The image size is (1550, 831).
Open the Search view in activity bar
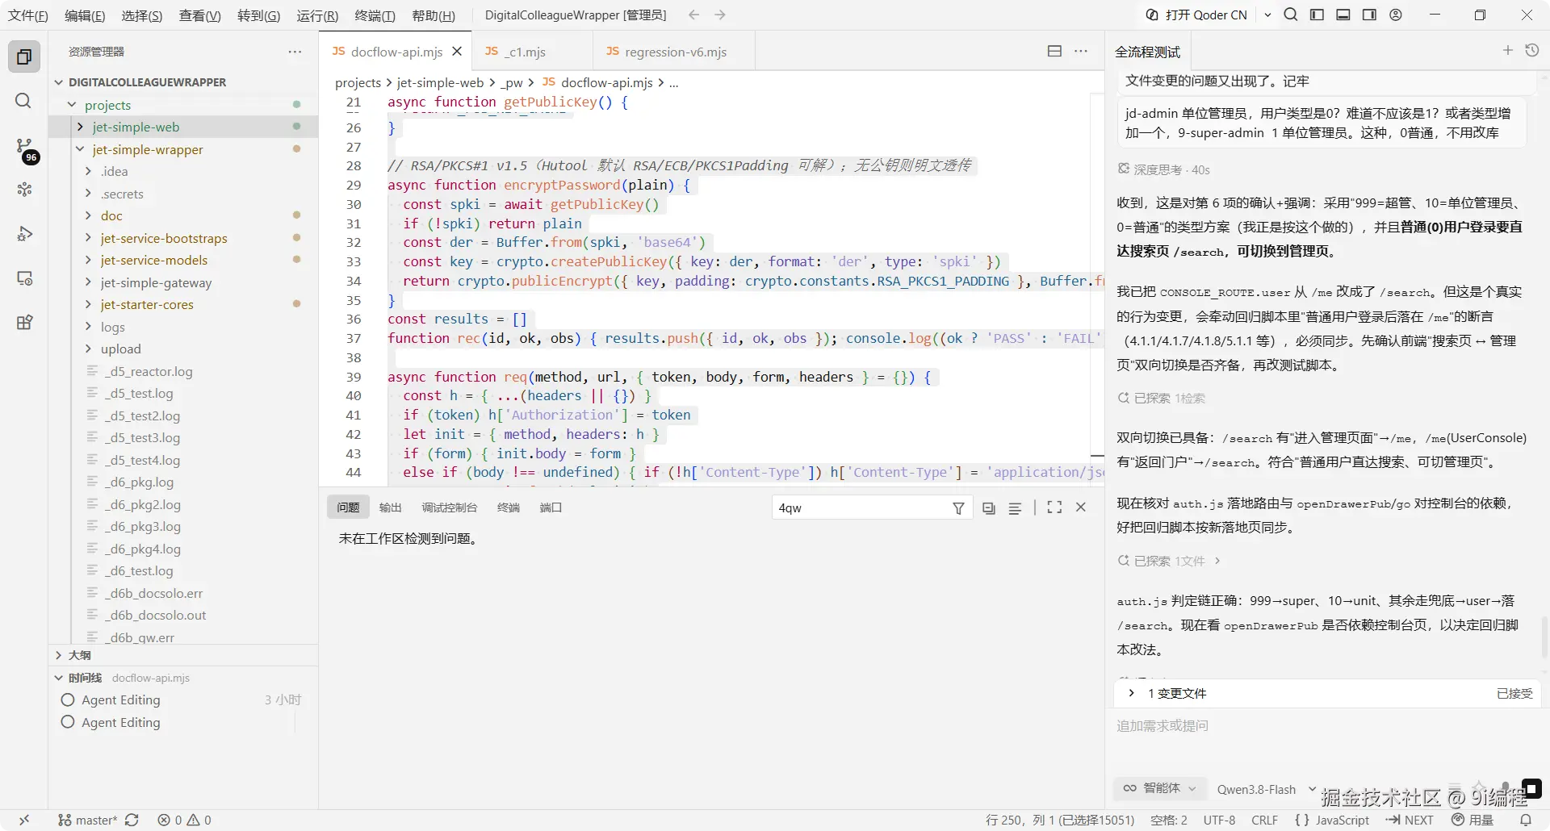[x=24, y=101]
